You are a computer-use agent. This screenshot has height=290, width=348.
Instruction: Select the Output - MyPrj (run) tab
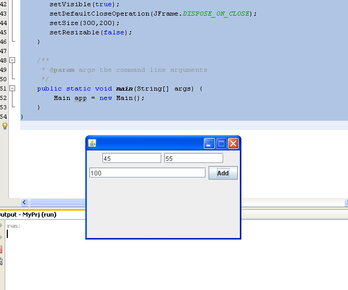coord(29,215)
